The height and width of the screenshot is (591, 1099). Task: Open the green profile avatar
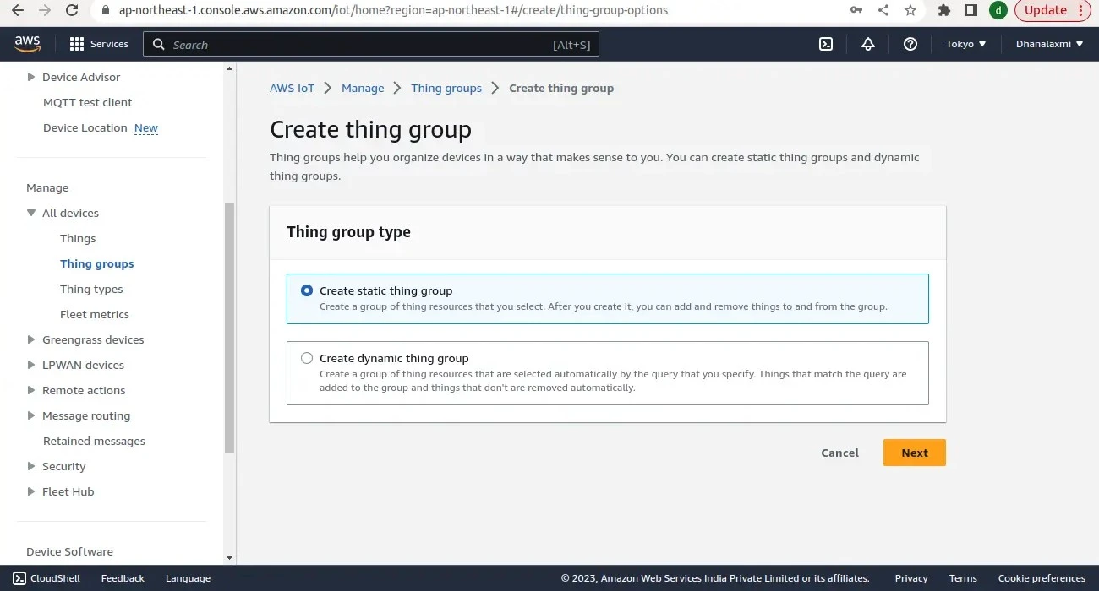click(998, 10)
